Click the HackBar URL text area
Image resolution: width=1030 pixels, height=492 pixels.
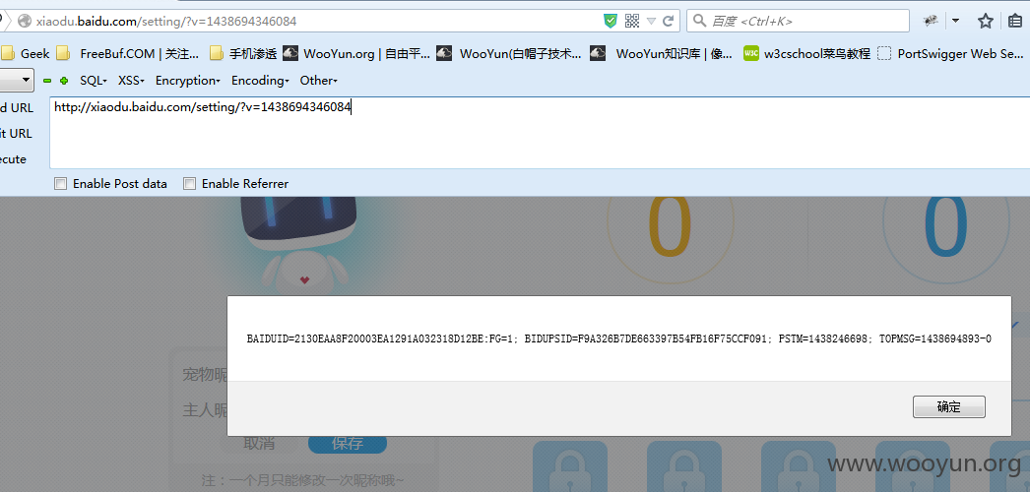(540, 133)
